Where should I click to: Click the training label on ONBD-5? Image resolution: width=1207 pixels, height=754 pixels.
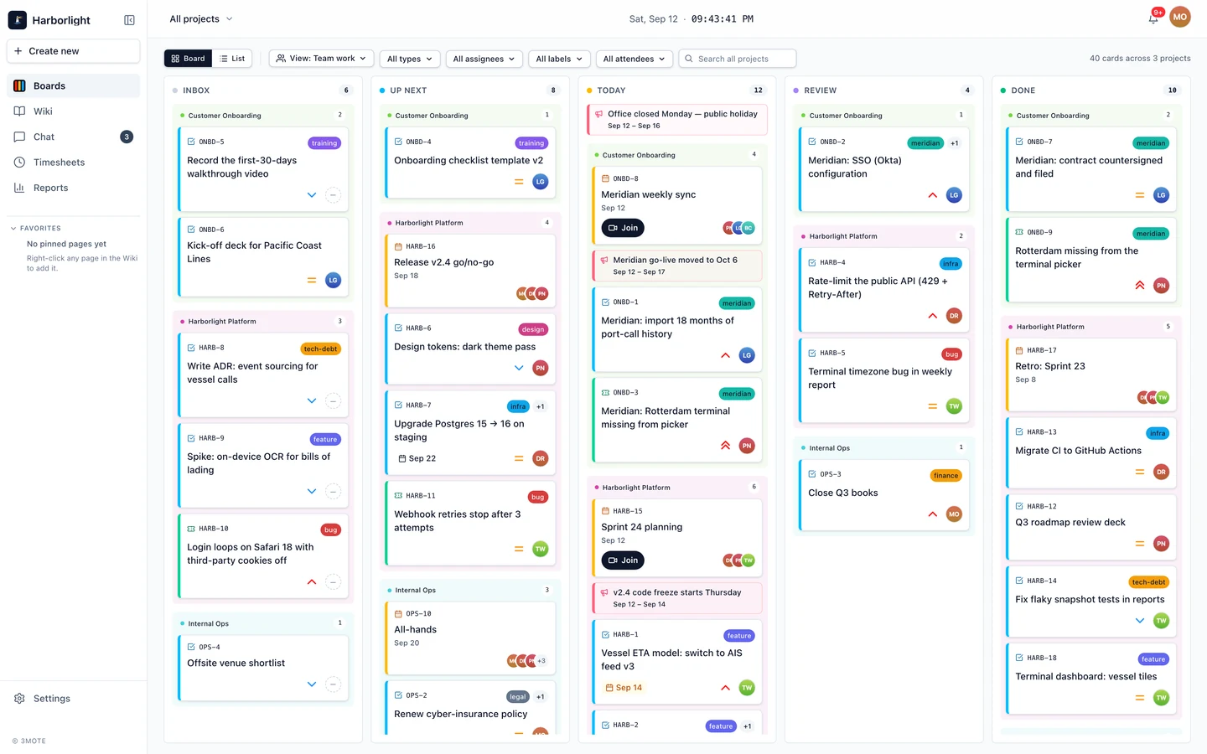[x=324, y=143]
